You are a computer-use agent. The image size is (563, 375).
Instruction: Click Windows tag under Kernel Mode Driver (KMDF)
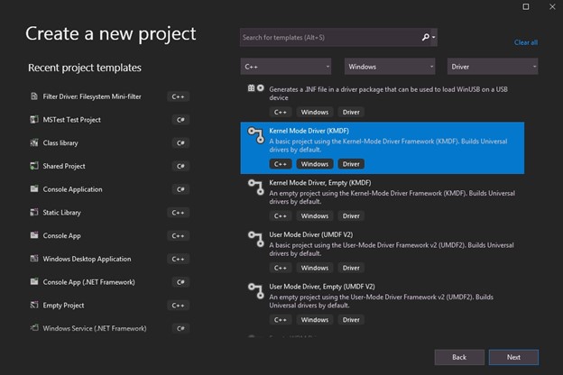[315, 164]
